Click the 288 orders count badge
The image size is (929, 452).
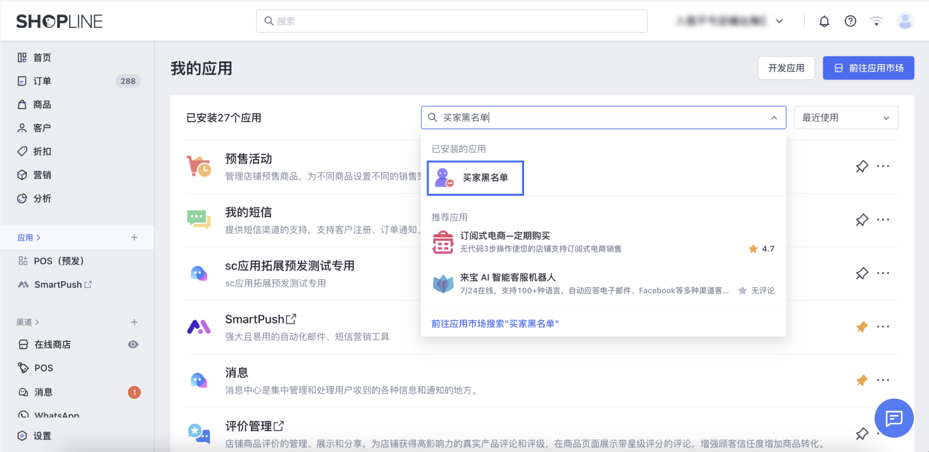tap(128, 81)
